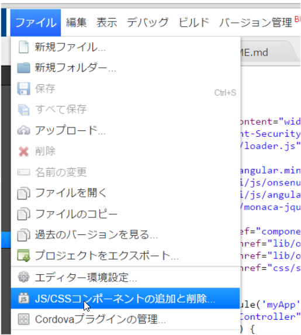The width and height of the screenshot is (301, 335).
Task: Click the 'myApp' code text
Action: tap(281, 305)
